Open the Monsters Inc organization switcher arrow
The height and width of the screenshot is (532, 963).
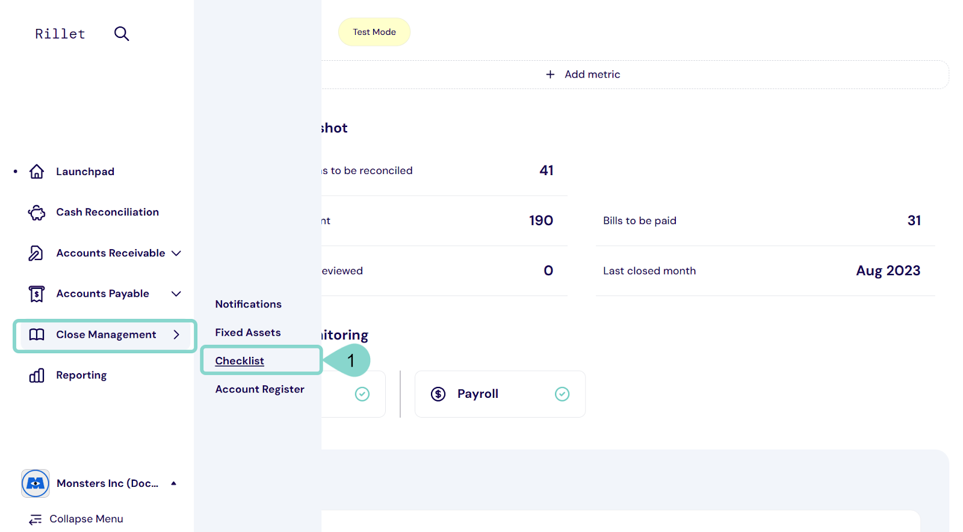[174, 483]
